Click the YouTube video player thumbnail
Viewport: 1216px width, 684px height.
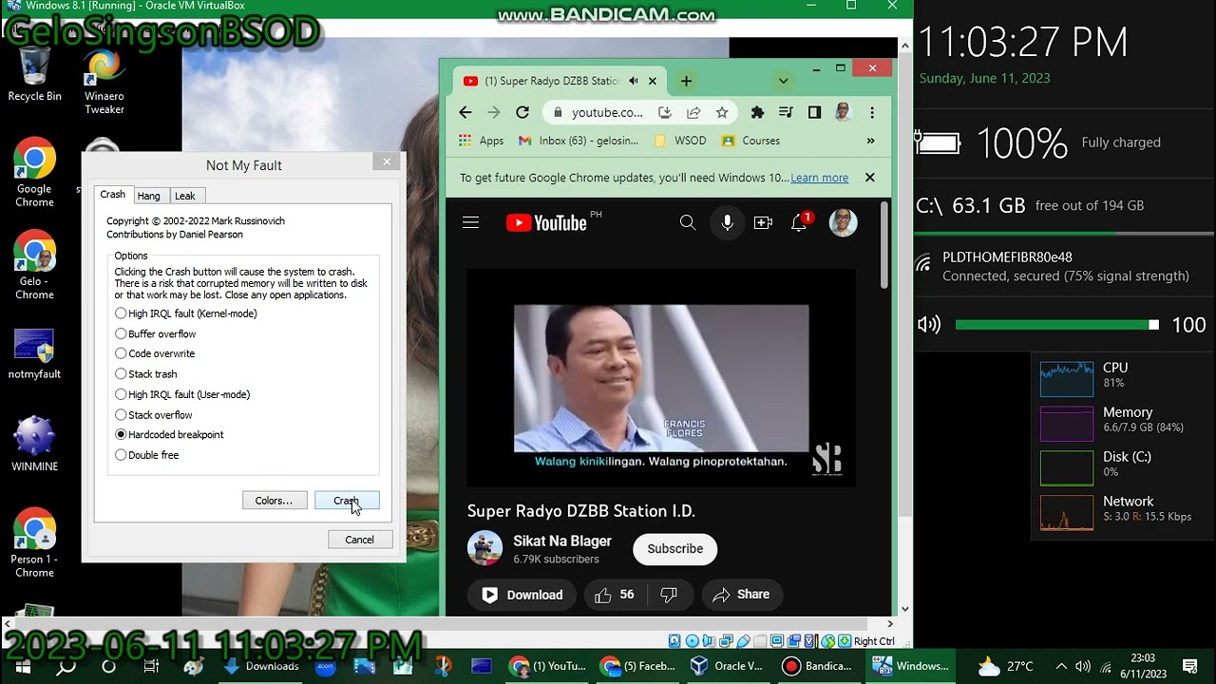click(661, 378)
